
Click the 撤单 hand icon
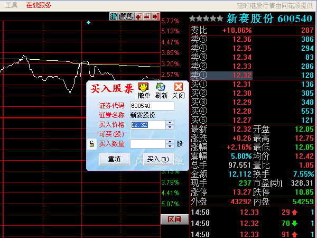(144, 90)
